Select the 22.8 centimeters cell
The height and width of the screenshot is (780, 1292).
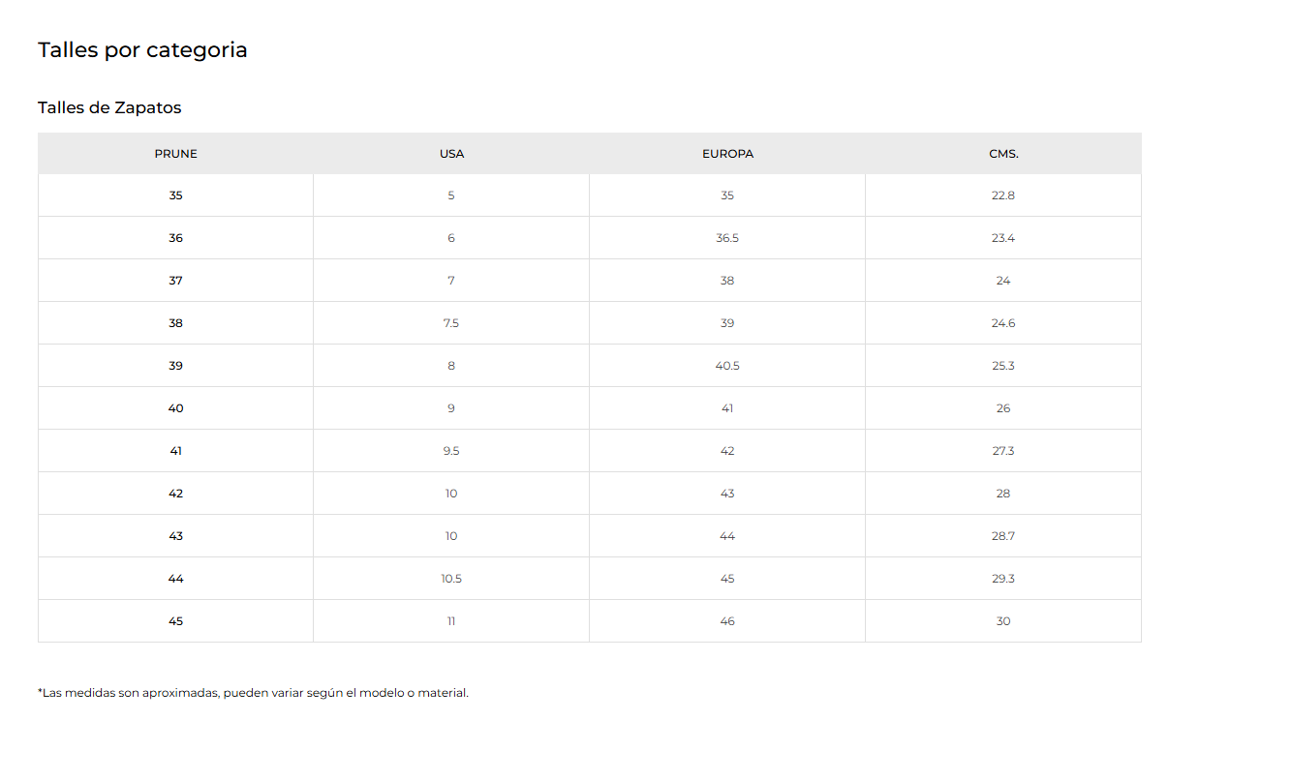point(1003,195)
